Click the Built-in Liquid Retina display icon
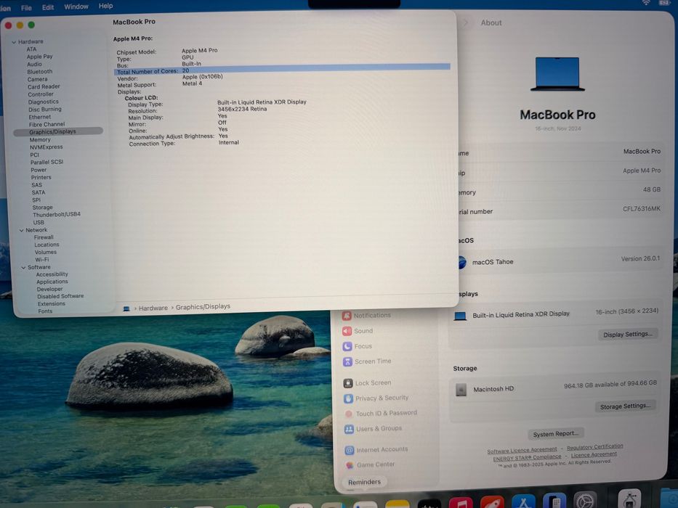This screenshot has height=508, width=678. point(460,316)
